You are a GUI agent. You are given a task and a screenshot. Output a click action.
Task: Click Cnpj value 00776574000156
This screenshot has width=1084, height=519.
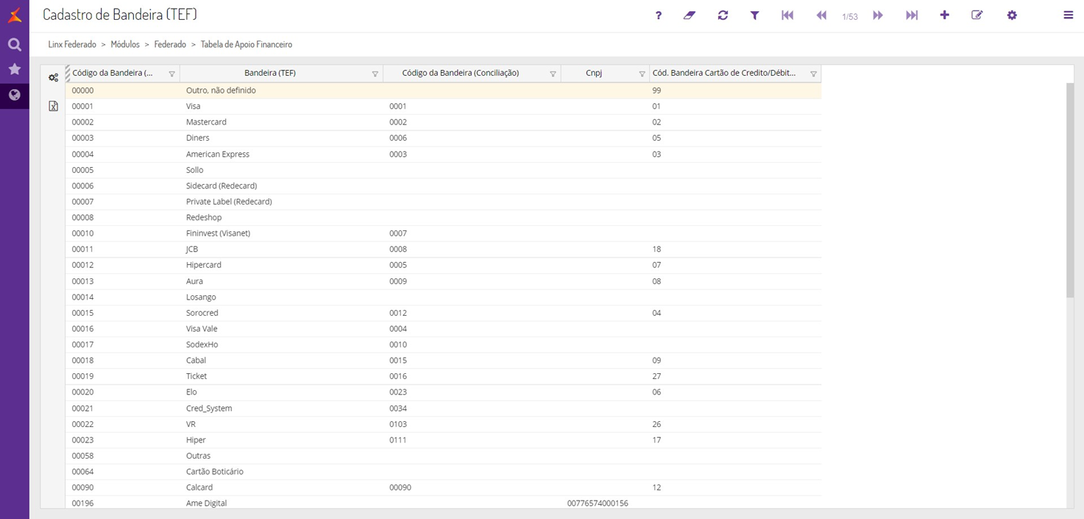(598, 504)
